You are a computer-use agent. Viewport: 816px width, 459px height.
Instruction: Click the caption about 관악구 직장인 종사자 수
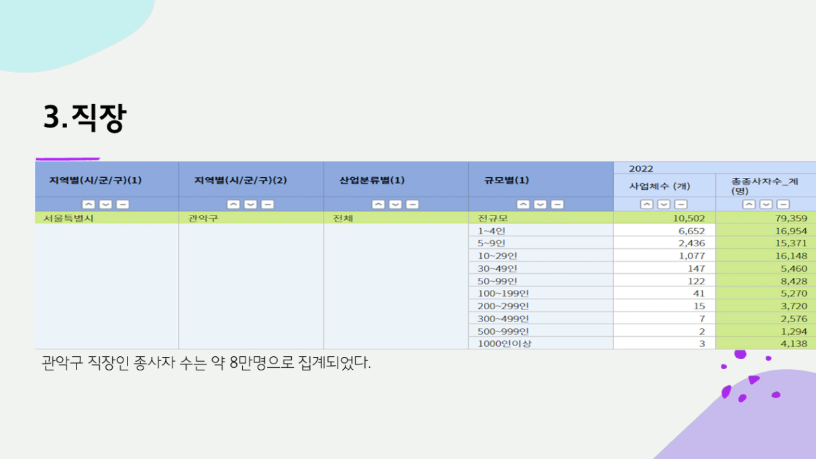click(206, 364)
